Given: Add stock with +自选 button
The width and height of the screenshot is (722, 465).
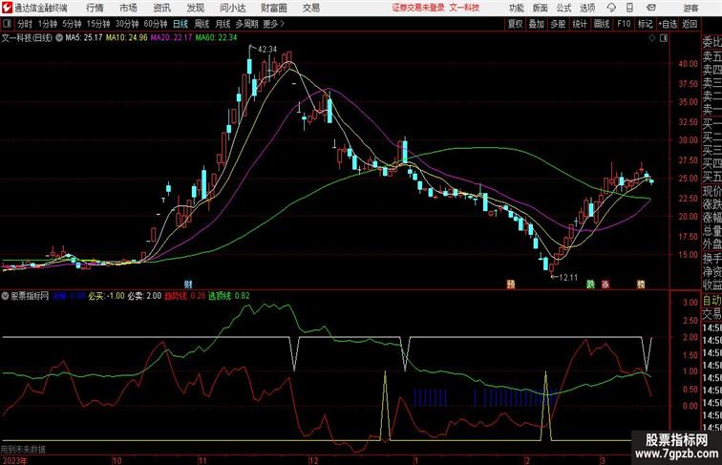Looking at the screenshot, I should coord(668,24).
